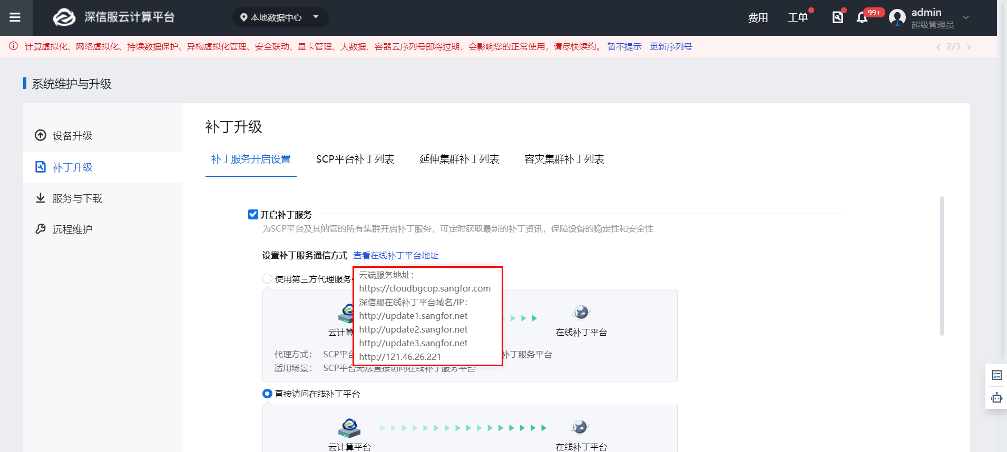Viewport: 1007px width, 452px height.
Task: Click the http://update2.sangfor.net address
Action: [413, 329]
